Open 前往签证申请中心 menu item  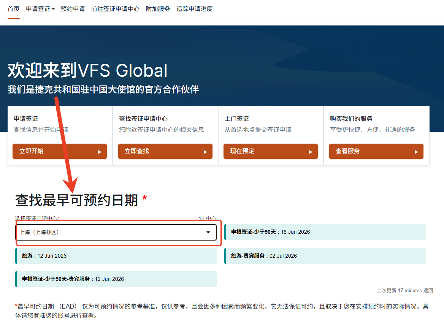pos(115,9)
